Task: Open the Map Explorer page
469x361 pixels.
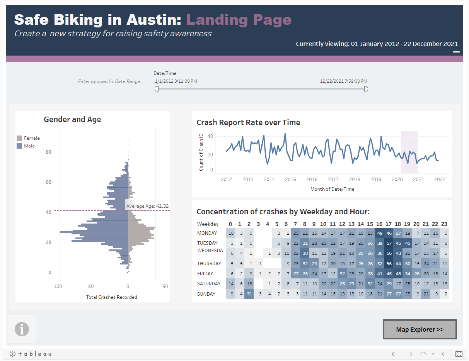Action: pos(420,329)
